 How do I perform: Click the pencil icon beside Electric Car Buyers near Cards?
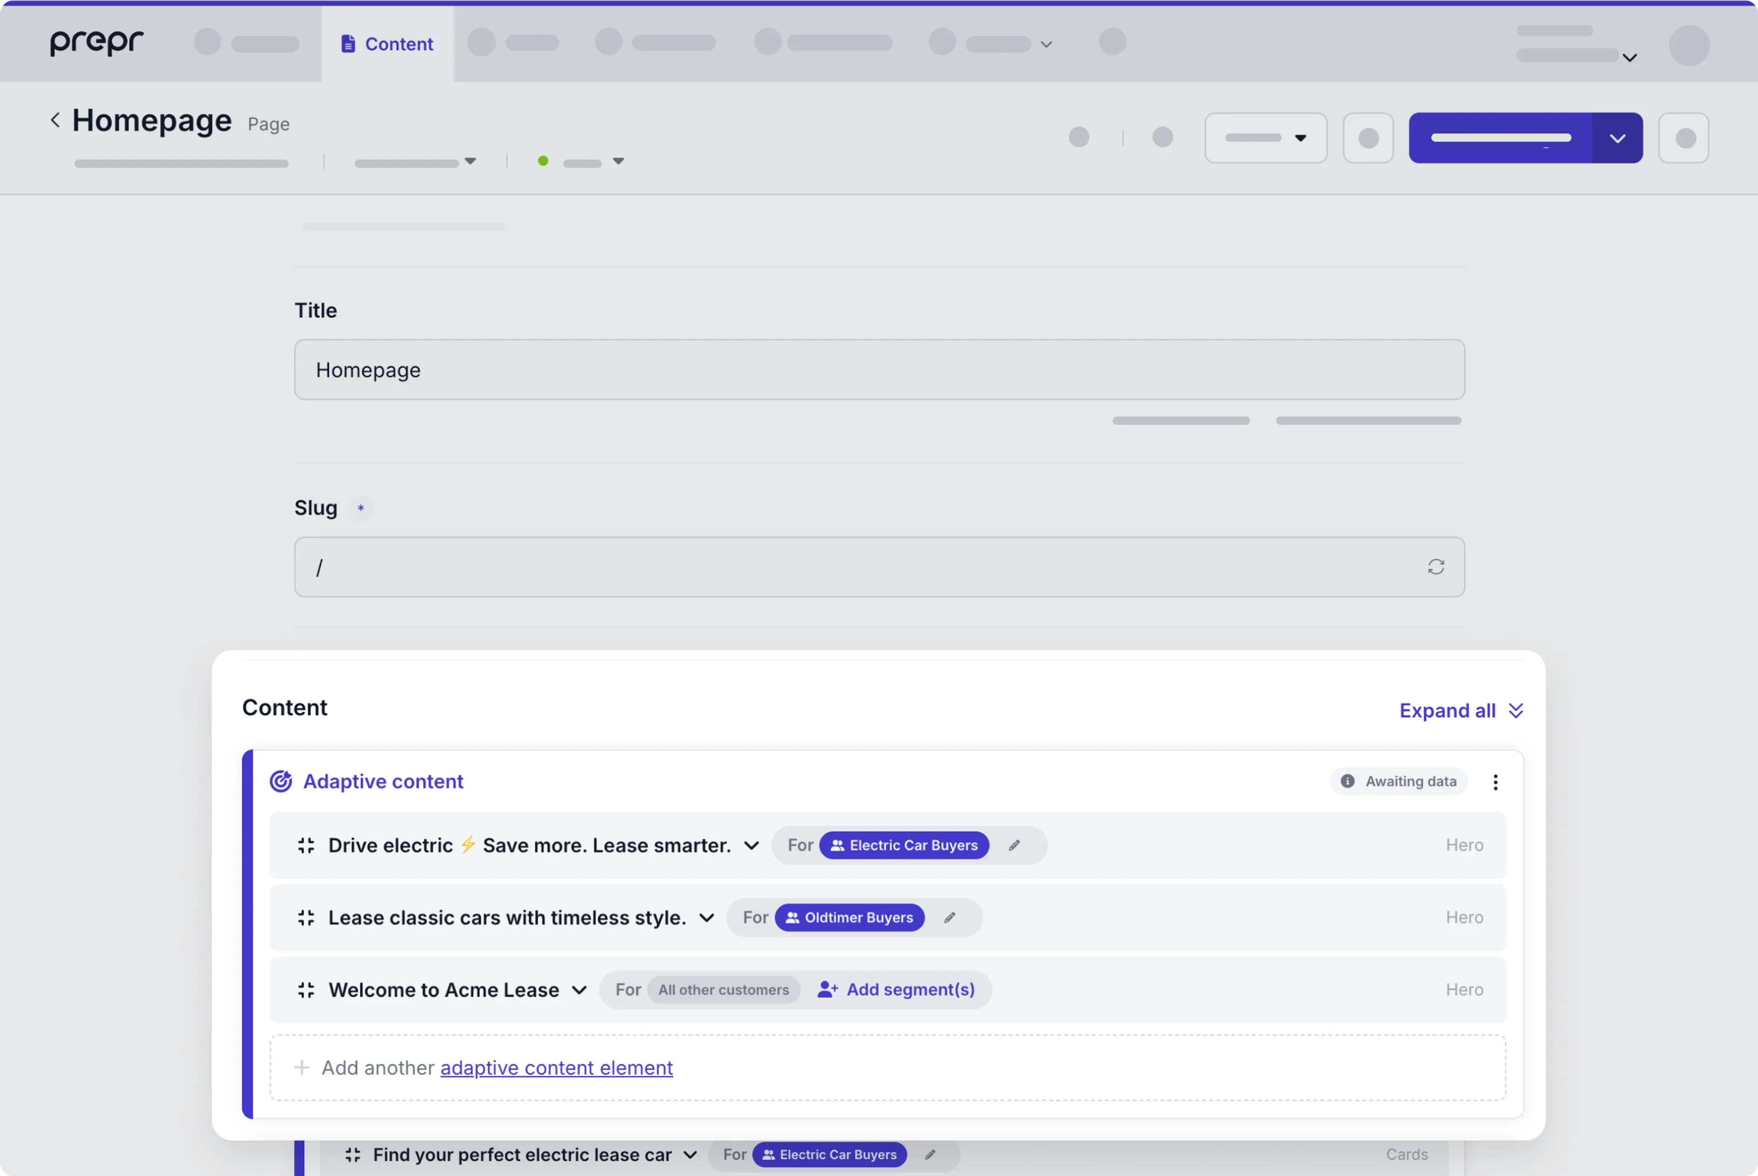931,1154
